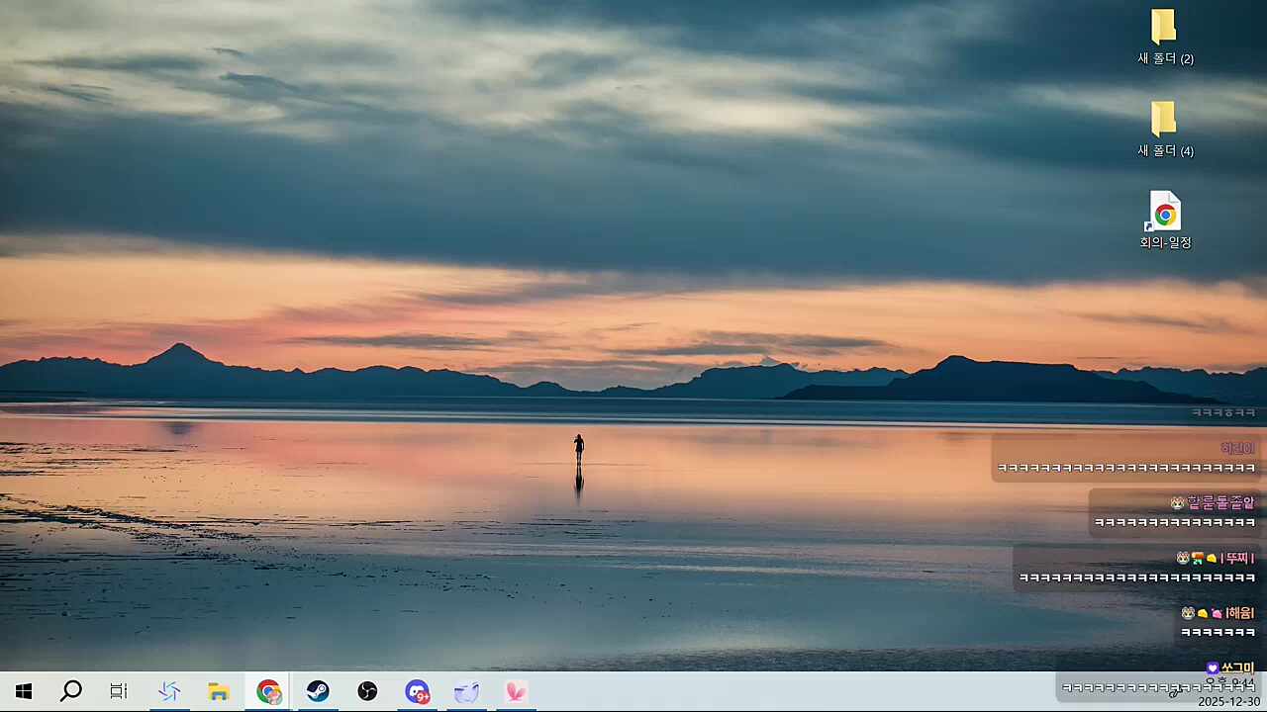This screenshot has width=1267, height=712.
Task: Click the 쏘그미 username in chat overlay
Action: pyautogui.click(x=1237, y=667)
